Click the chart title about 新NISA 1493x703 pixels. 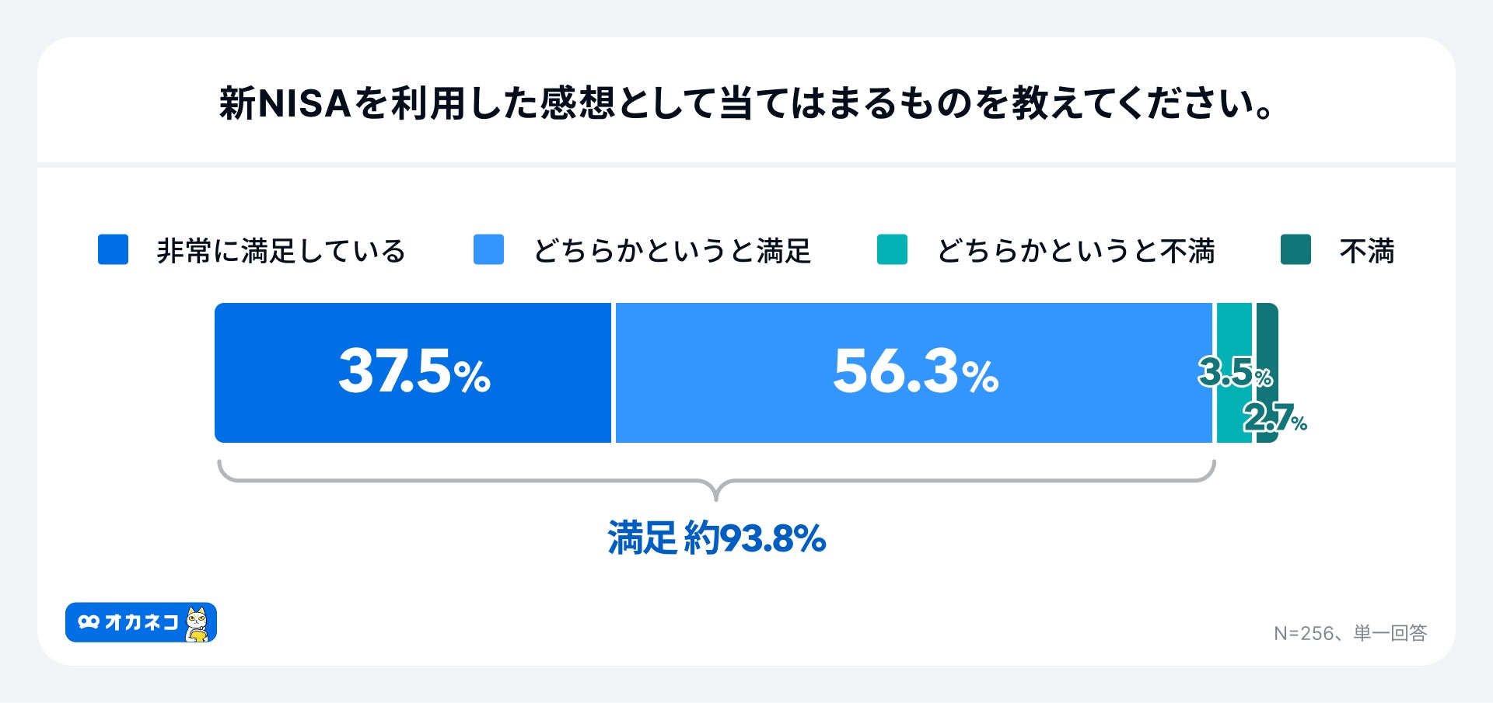point(746,103)
